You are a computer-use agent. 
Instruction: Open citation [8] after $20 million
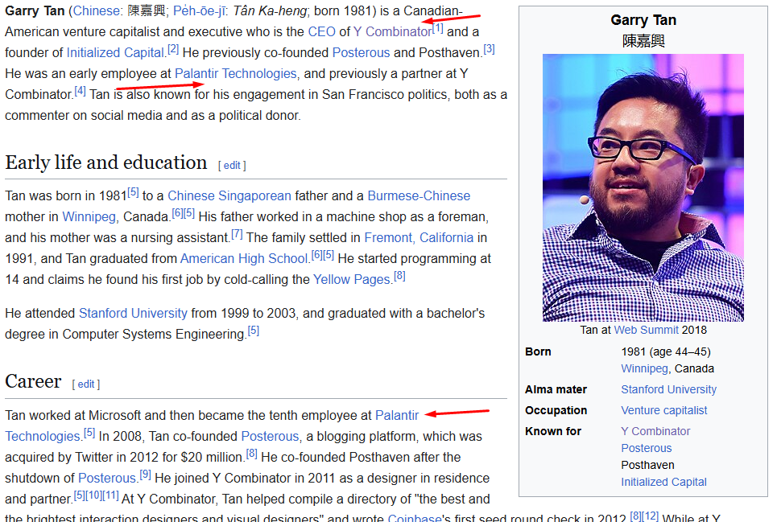pyautogui.click(x=252, y=454)
